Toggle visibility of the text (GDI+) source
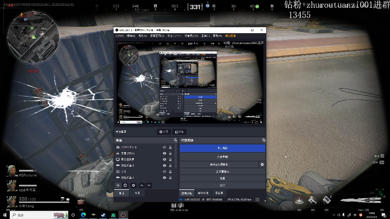 tap(164, 153)
